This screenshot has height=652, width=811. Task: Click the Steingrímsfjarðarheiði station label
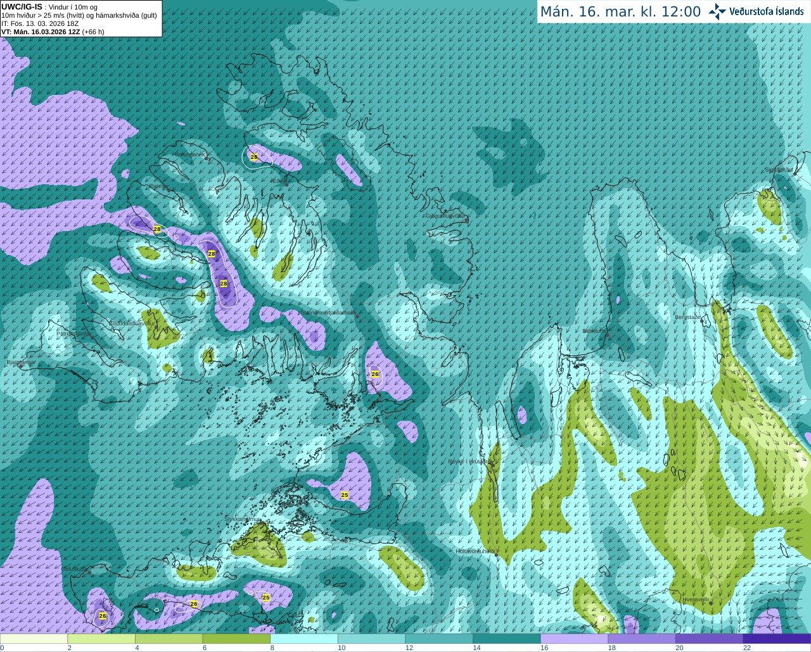tap(328, 313)
